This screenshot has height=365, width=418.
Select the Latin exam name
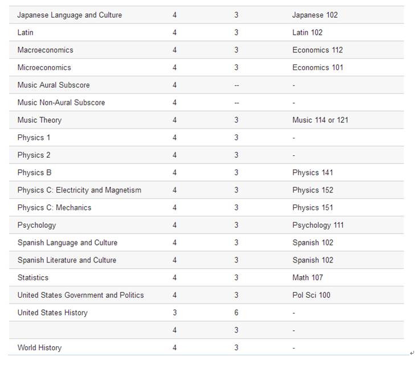coord(26,32)
